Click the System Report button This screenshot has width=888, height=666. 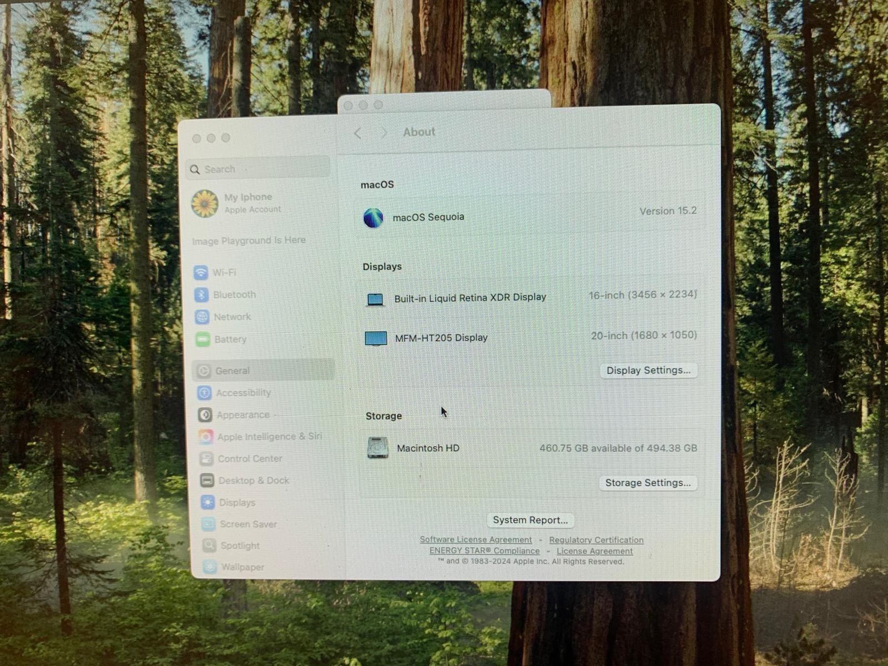[x=531, y=520]
